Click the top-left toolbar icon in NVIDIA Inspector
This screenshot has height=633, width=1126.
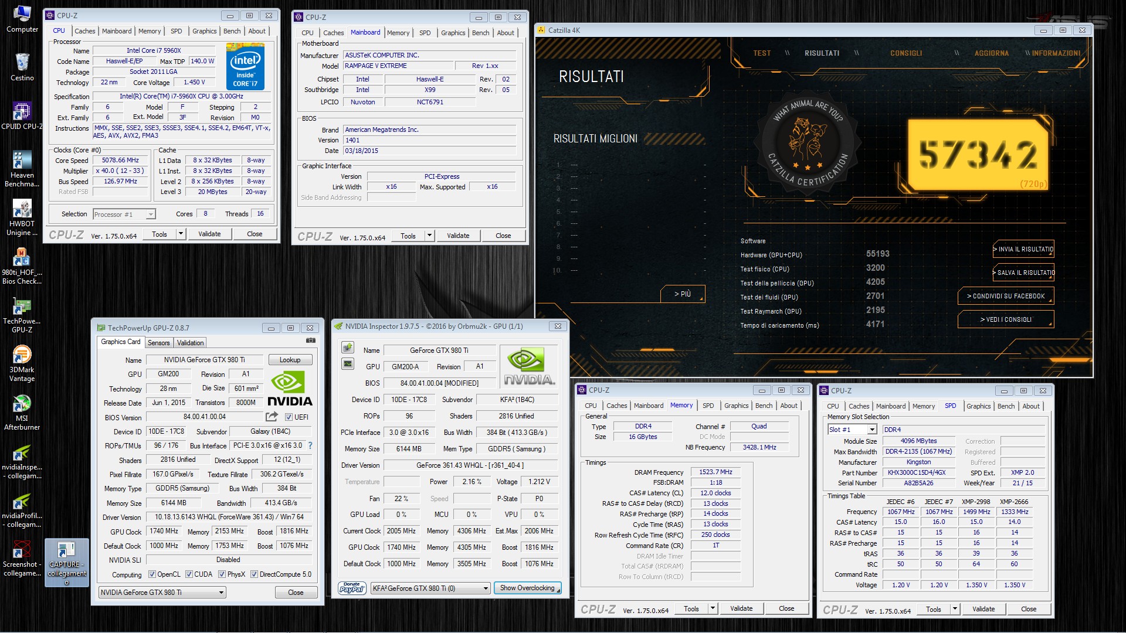pos(348,348)
